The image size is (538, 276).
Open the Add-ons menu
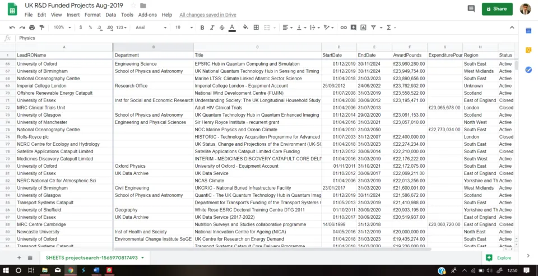[x=147, y=15]
